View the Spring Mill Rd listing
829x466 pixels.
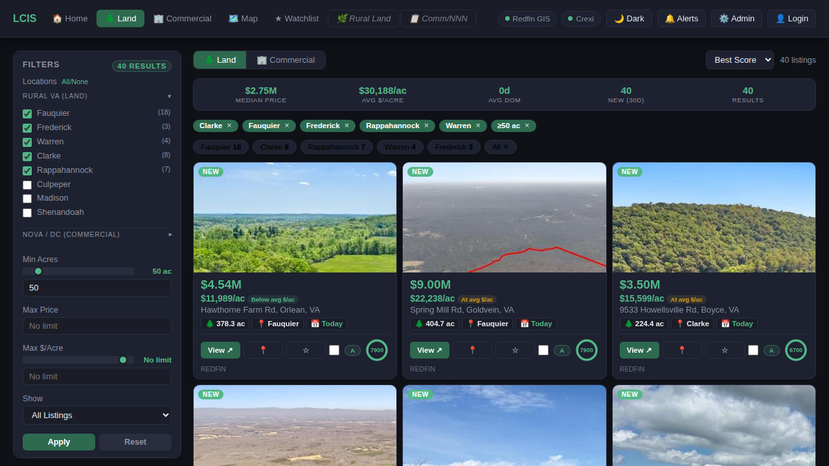pos(429,350)
